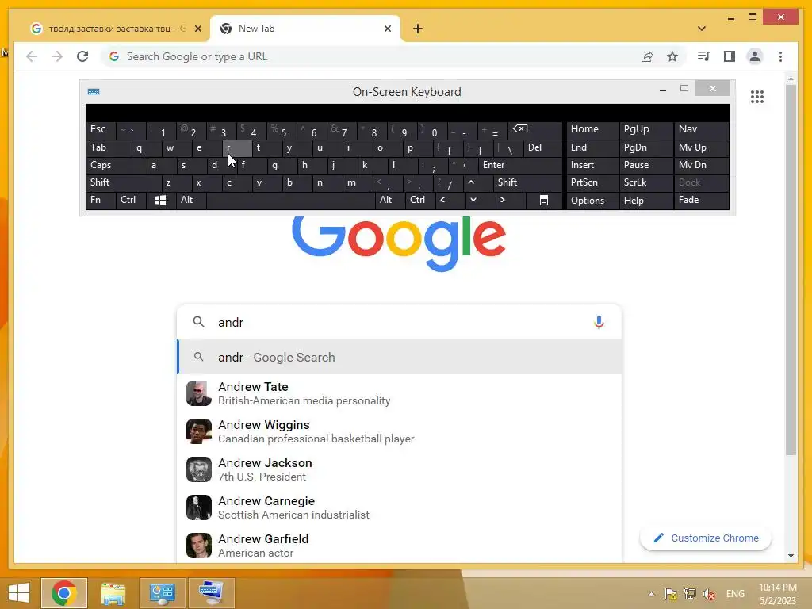The image size is (812, 609).
Task: Toggle Fade on the keyboard
Action: (701, 200)
